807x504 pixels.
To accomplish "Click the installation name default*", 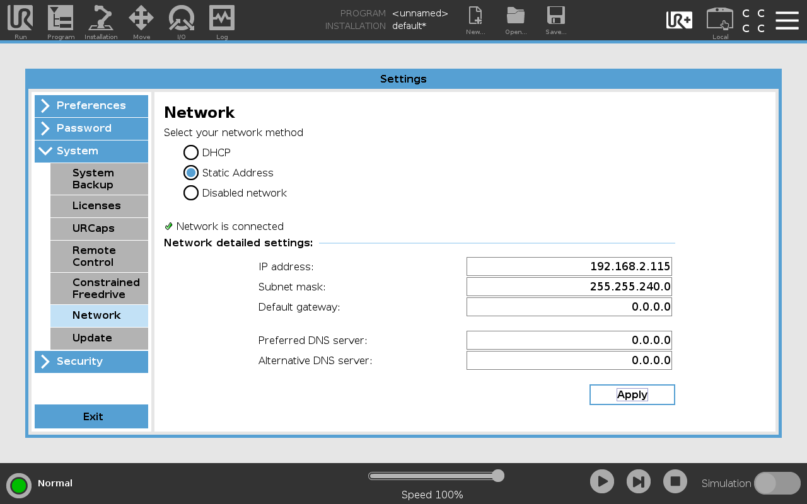I will [x=409, y=26].
